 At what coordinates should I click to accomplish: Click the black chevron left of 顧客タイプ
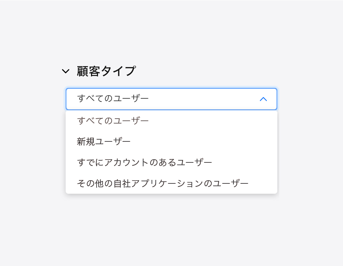click(x=65, y=71)
